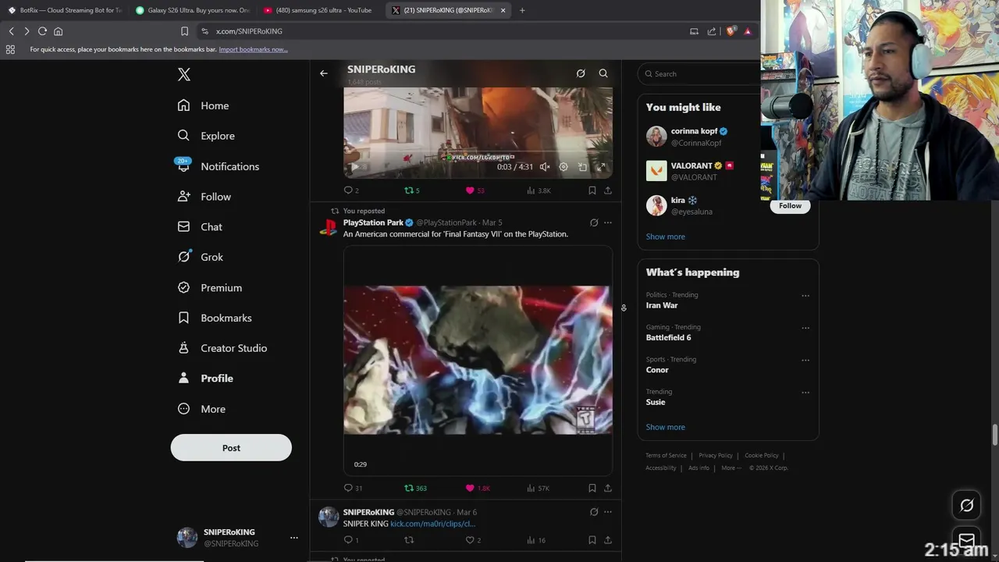
Task: Click Grok explain icon on PlayStation Park post
Action: [x=594, y=223]
